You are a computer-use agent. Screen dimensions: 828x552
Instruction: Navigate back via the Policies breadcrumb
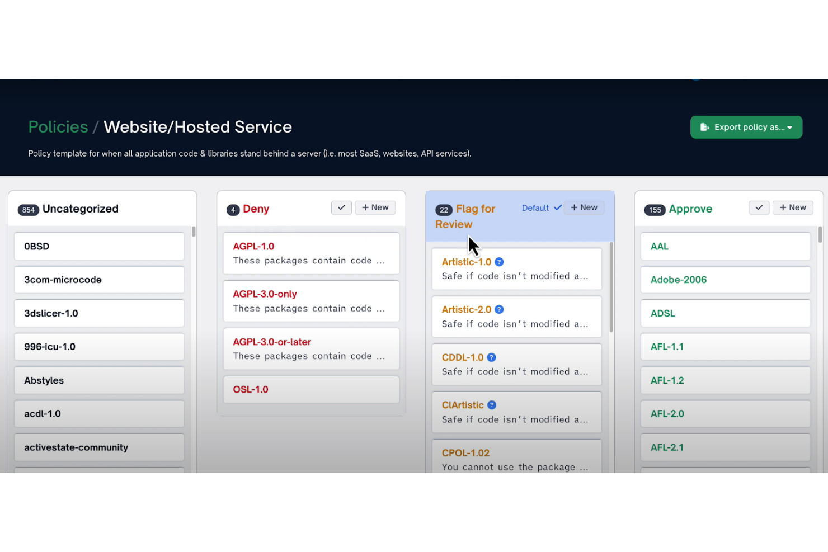(x=58, y=127)
